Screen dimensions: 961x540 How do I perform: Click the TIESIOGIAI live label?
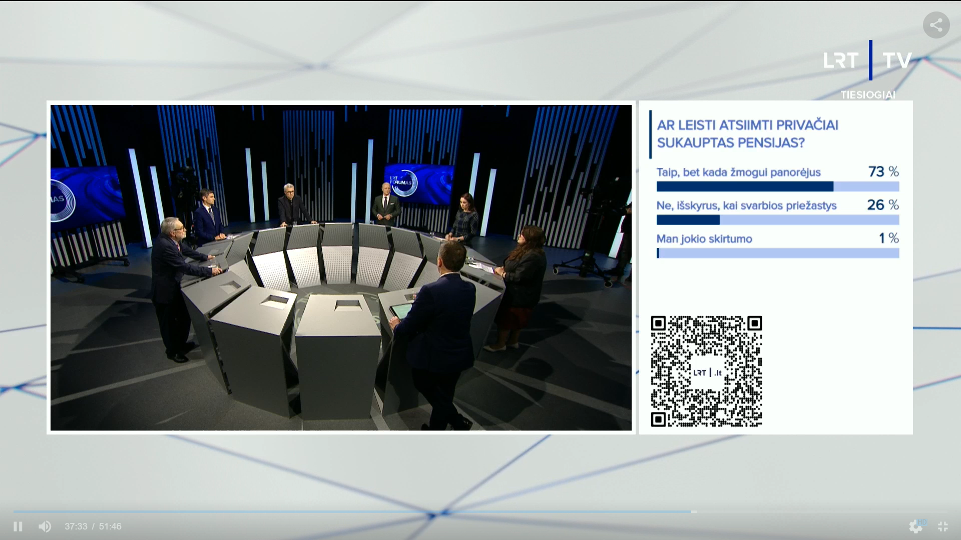(x=867, y=94)
